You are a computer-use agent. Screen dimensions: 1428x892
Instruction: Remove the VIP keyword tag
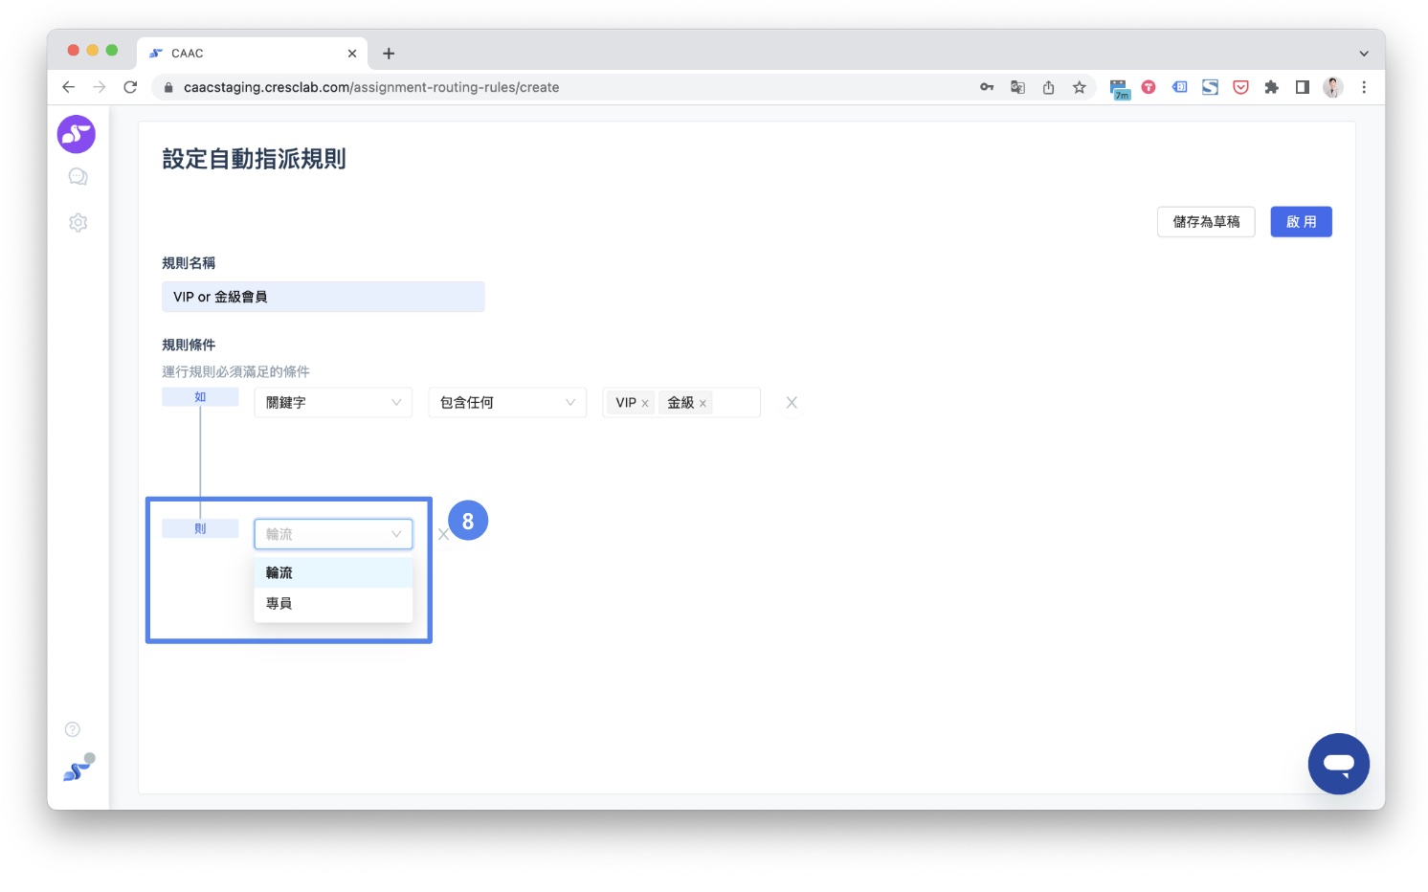(x=645, y=404)
